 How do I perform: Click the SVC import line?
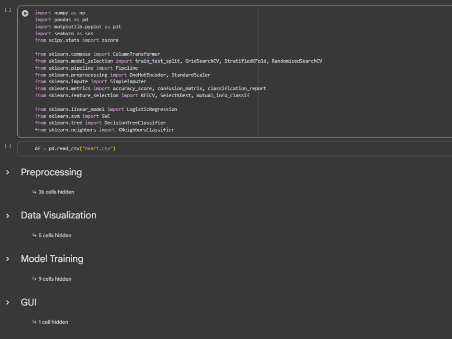pyautogui.click(x=72, y=116)
